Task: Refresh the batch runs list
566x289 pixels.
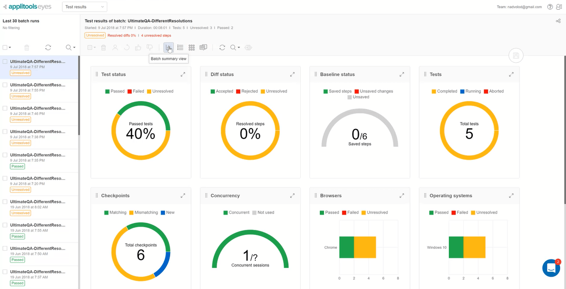Action: (x=48, y=47)
